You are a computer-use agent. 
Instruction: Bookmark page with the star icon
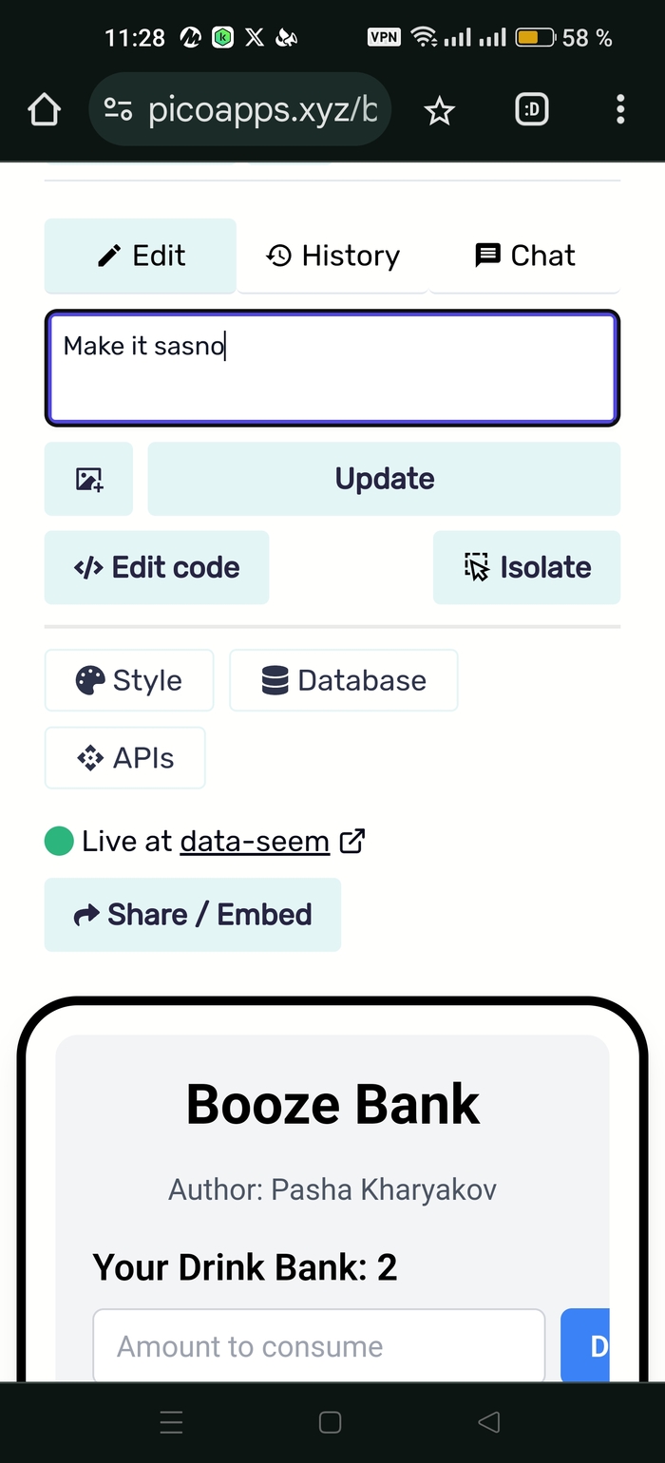click(x=439, y=112)
